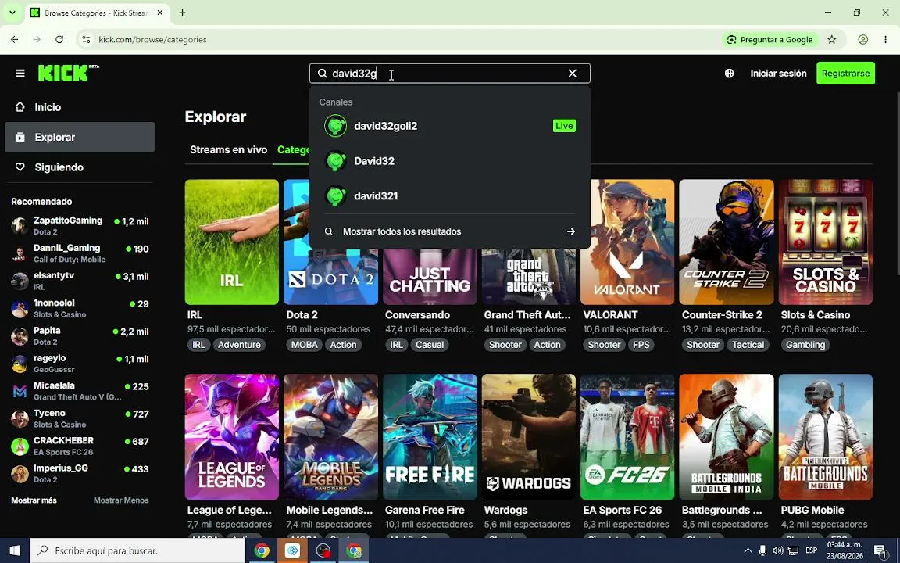Click david321 avatar icon
This screenshot has width=900, height=563.
coord(336,196)
